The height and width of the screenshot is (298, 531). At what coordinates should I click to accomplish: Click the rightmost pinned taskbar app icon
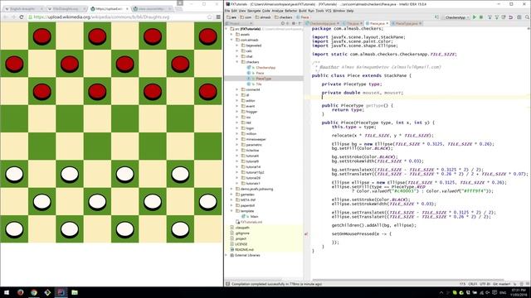75,292
